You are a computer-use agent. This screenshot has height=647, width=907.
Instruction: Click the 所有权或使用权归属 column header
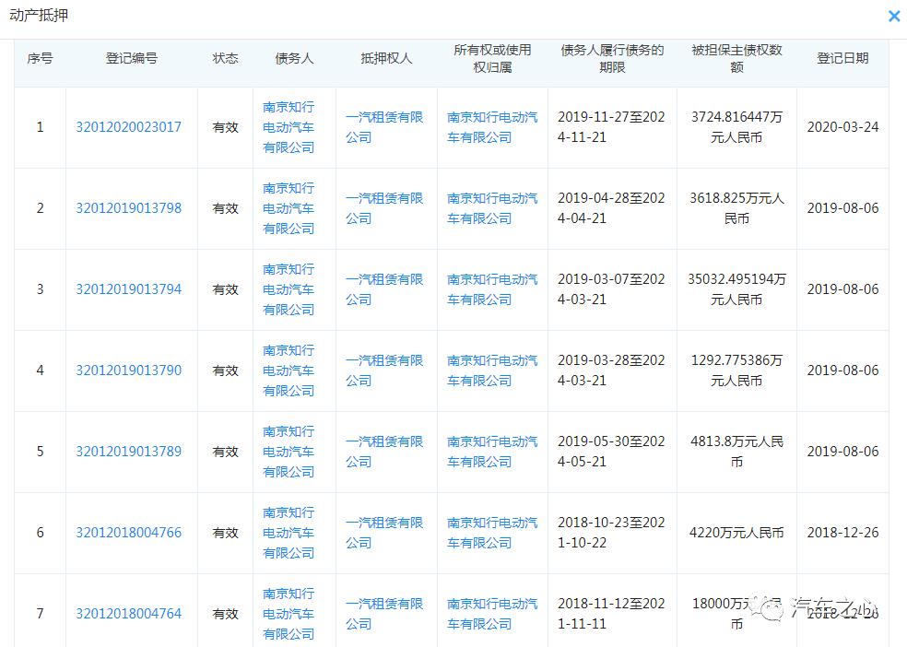(492, 58)
